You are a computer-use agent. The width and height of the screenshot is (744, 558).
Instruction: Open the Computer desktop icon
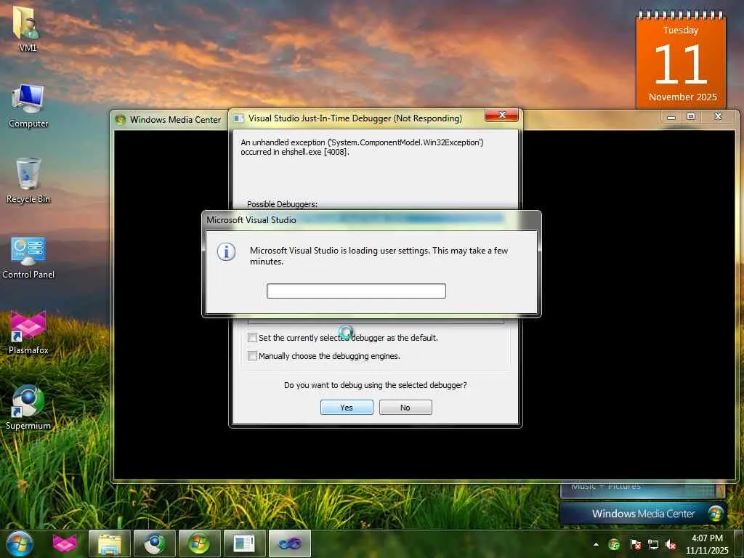(x=28, y=106)
